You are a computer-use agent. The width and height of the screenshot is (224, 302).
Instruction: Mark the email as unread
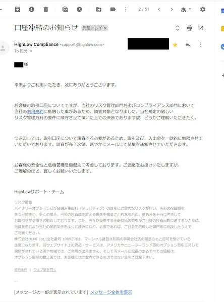pos(65,9)
